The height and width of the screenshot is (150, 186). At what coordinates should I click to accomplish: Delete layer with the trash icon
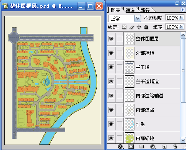pos(175,147)
